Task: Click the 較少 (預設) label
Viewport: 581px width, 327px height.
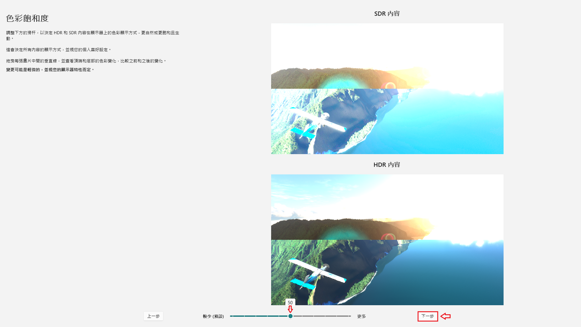Action: (x=213, y=316)
